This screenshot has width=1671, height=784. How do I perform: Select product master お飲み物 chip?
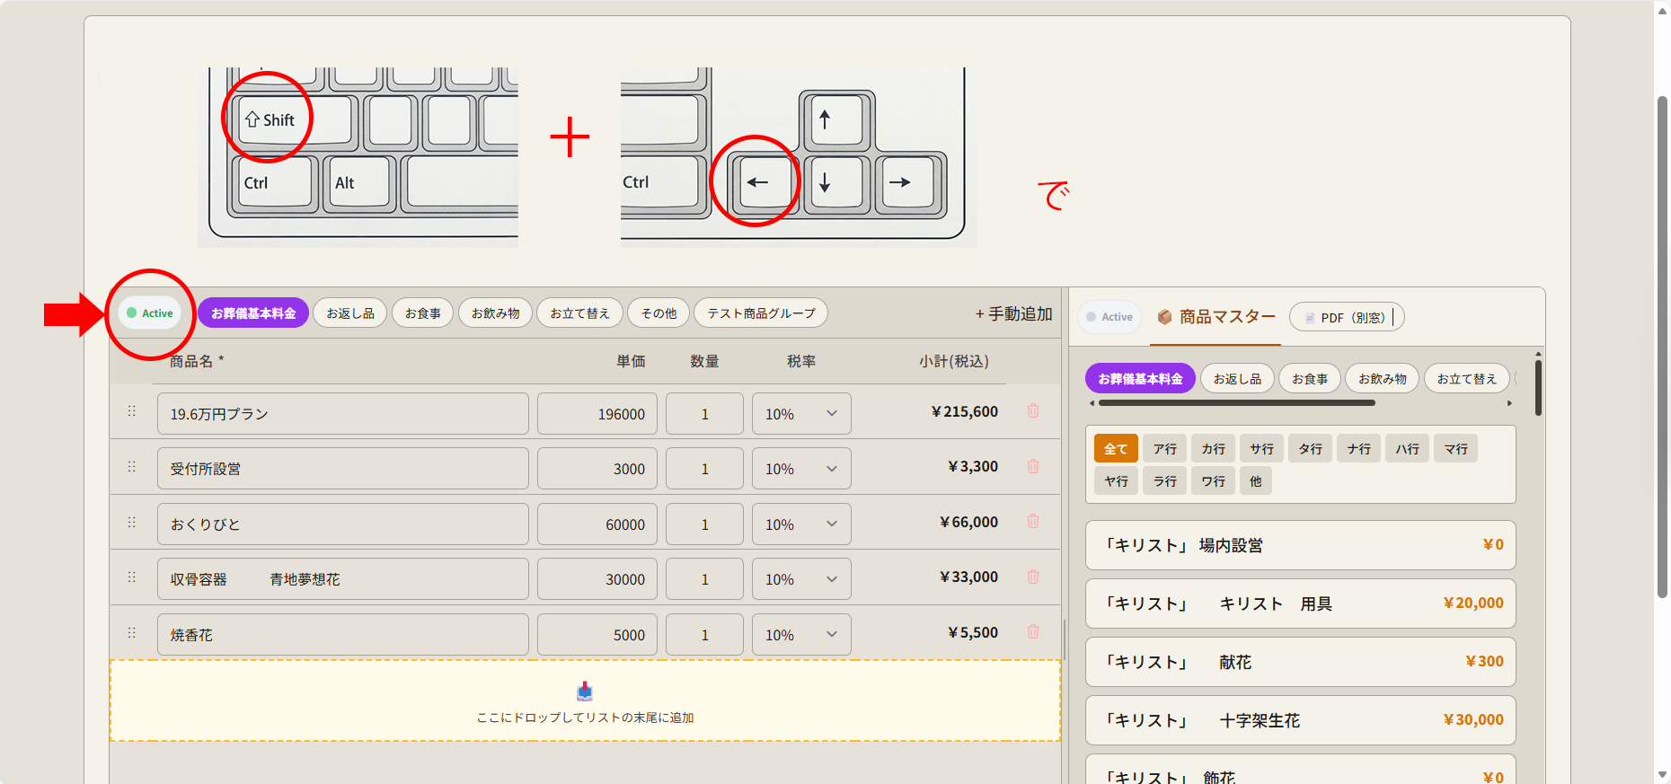1382,379
